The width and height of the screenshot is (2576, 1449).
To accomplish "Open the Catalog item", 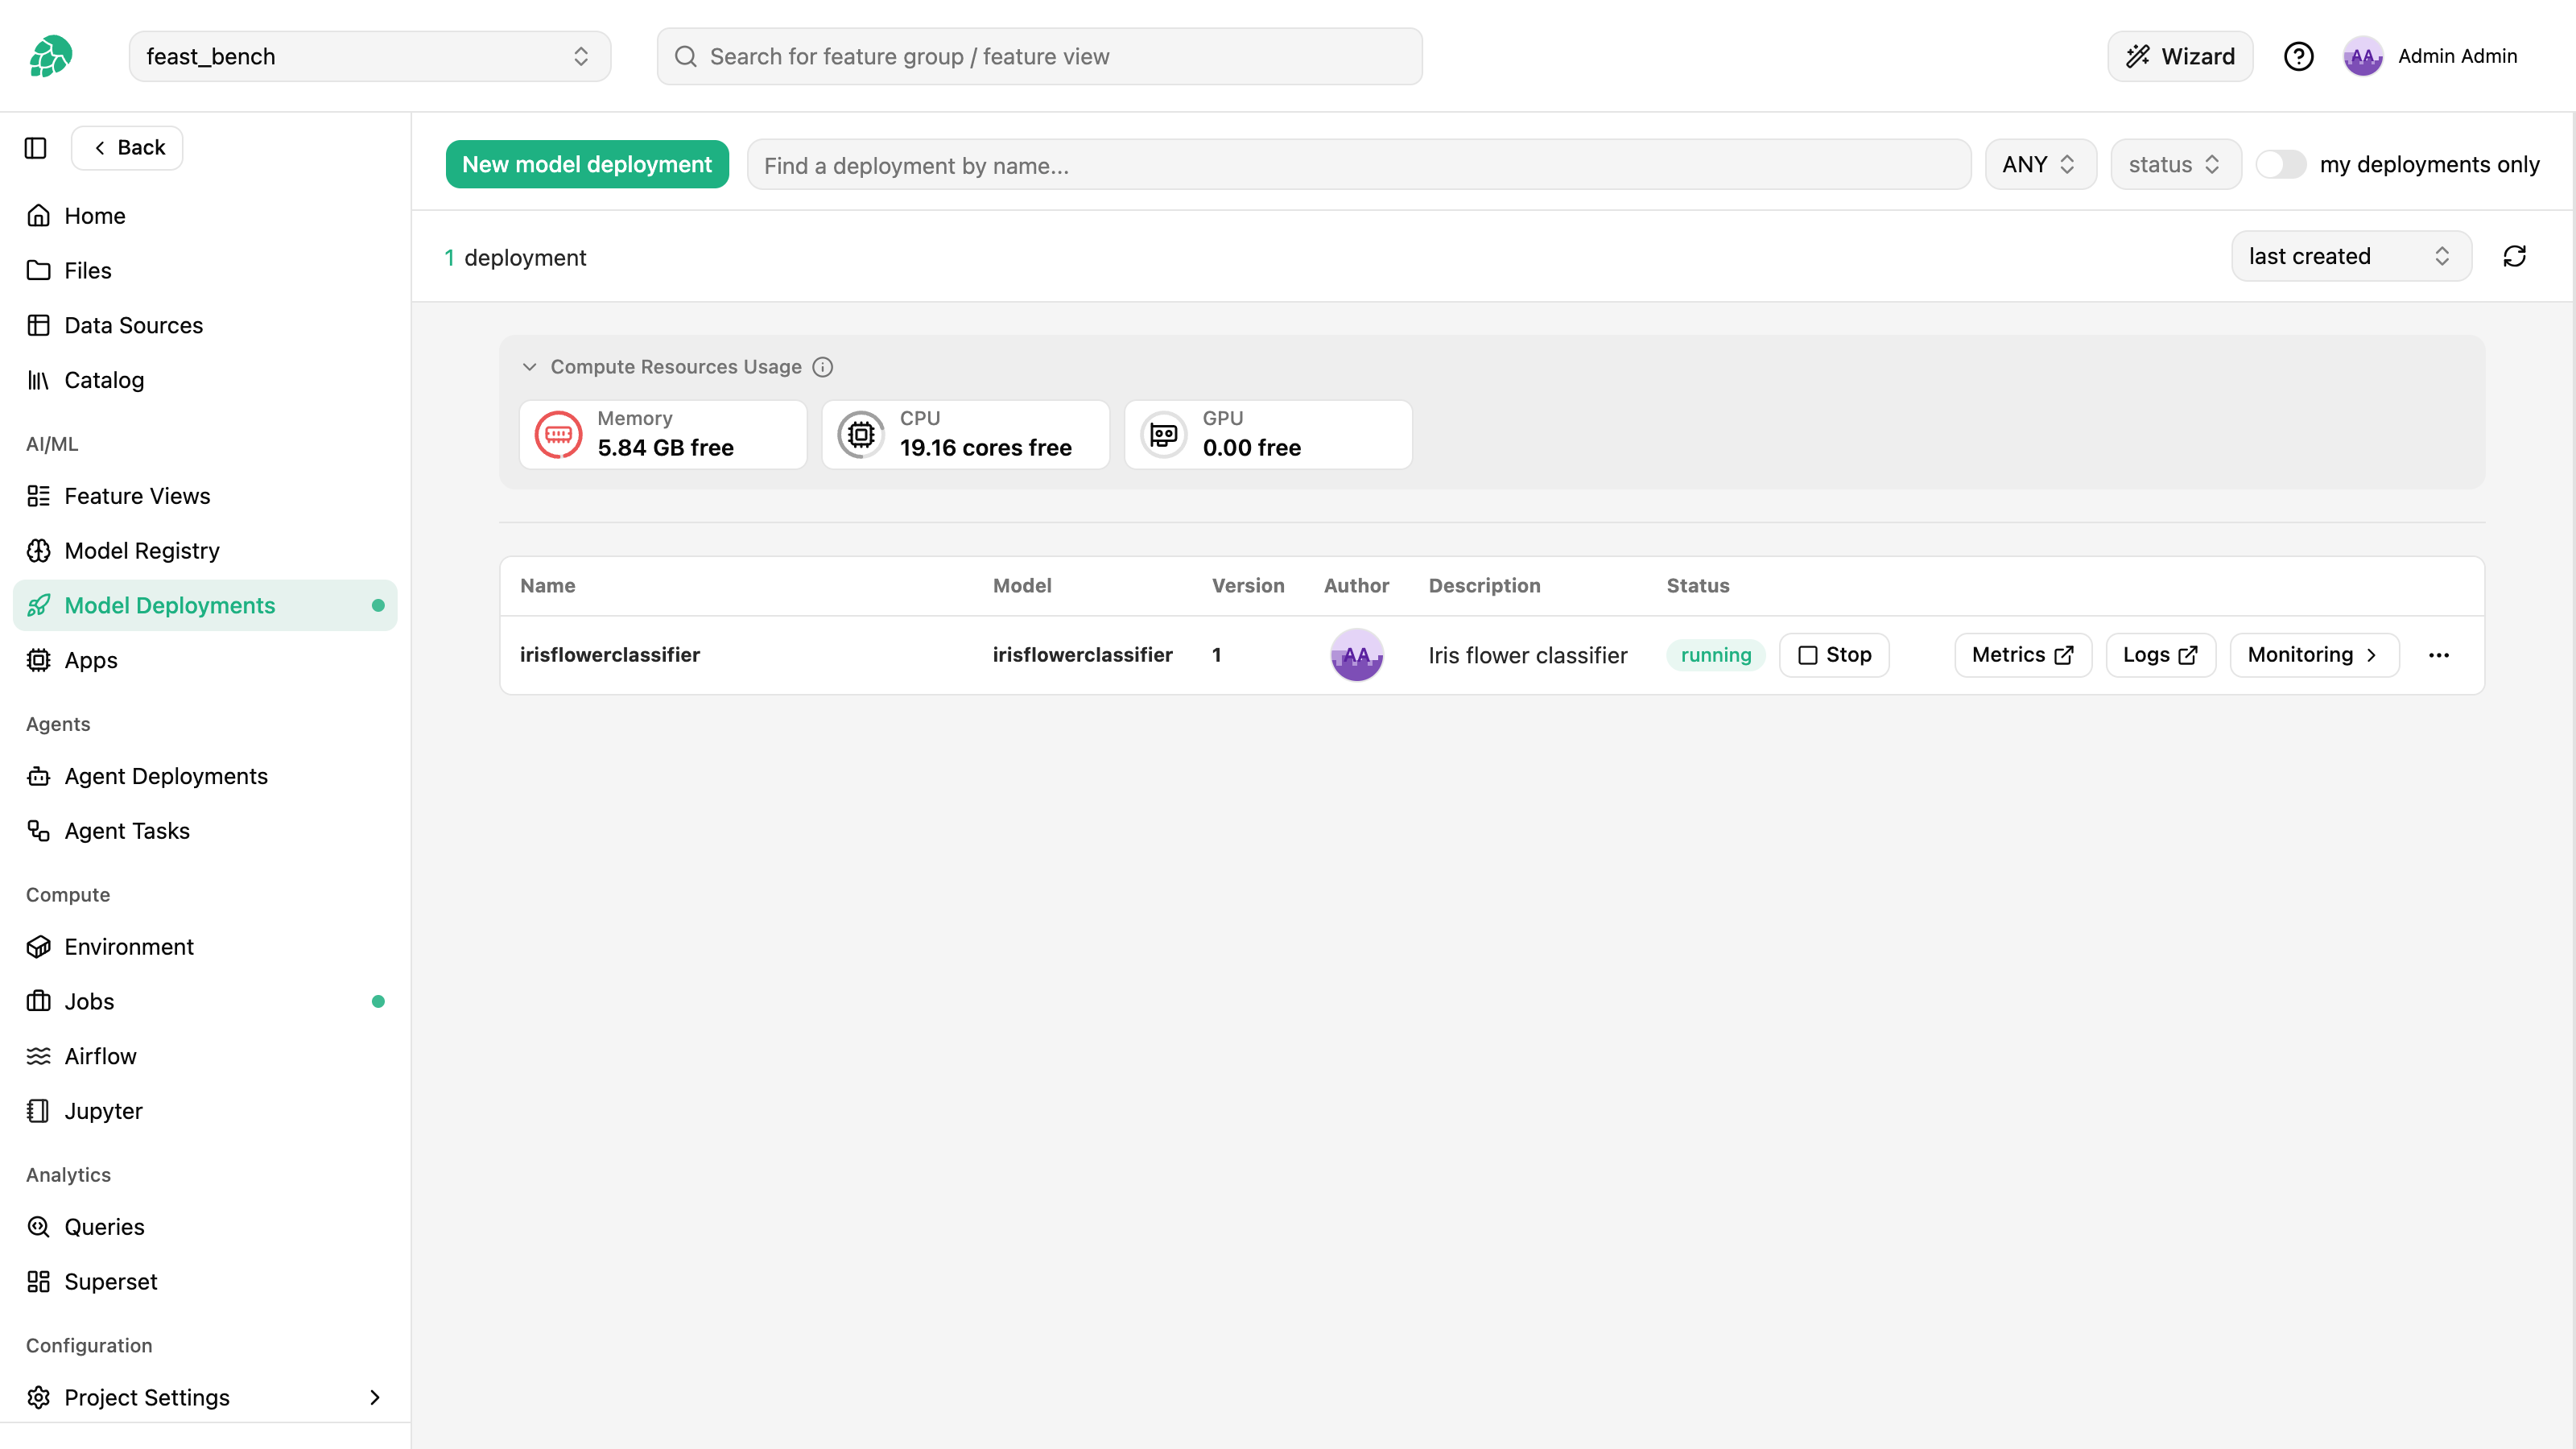I will point(205,380).
